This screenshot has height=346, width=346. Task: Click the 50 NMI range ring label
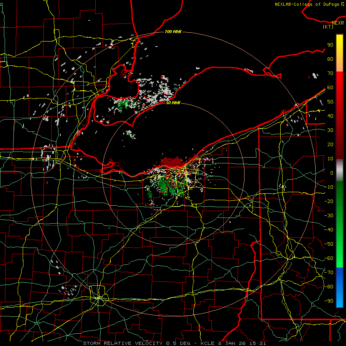click(173, 103)
